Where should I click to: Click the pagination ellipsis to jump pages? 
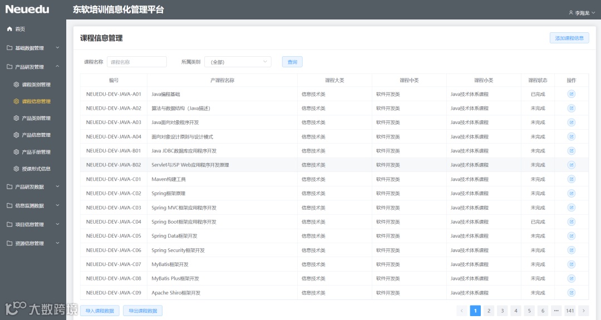tap(556, 311)
